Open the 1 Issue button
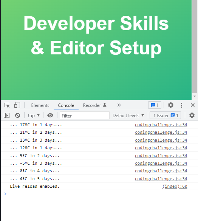The image size is (198, 221). [x=165, y=116]
